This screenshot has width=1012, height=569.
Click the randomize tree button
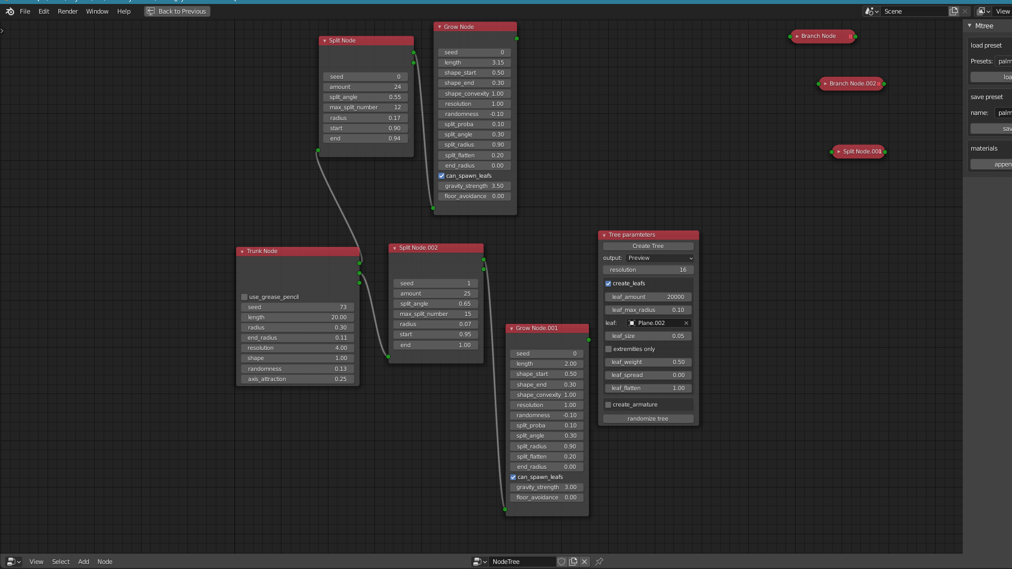click(x=648, y=418)
